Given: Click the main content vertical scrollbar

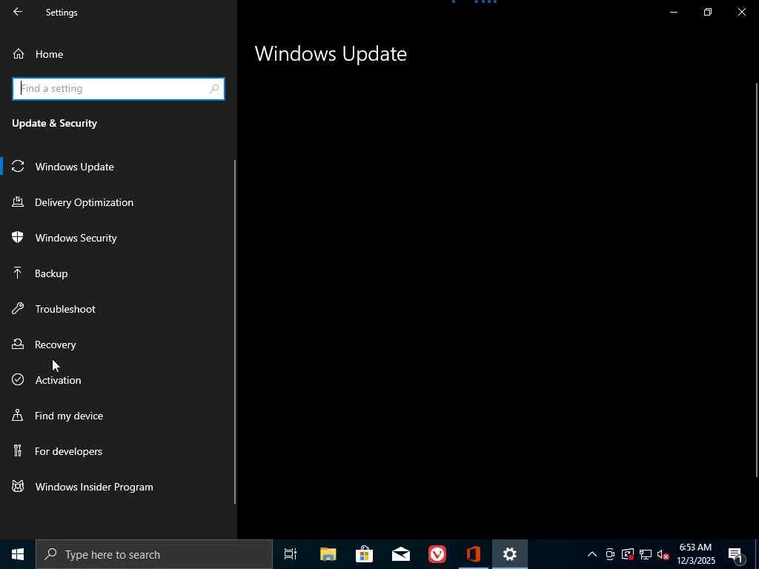Looking at the screenshot, I should coord(757,279).
